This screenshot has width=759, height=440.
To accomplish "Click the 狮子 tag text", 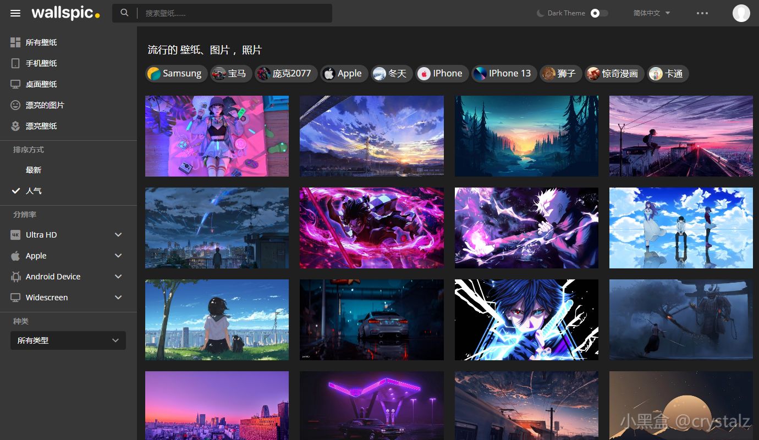I will [x=566, y=74].
